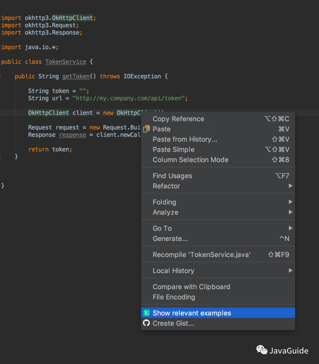This screenshot has width=319, height=364.
Task: Open the Analyze submenu arrow
Action: point(291,212)
